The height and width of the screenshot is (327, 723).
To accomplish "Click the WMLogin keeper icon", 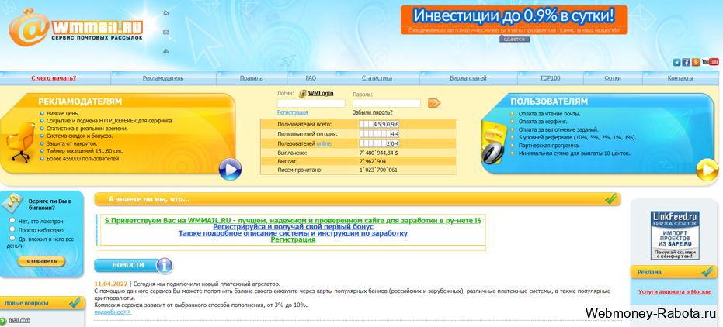I will (x=303, y=93).
